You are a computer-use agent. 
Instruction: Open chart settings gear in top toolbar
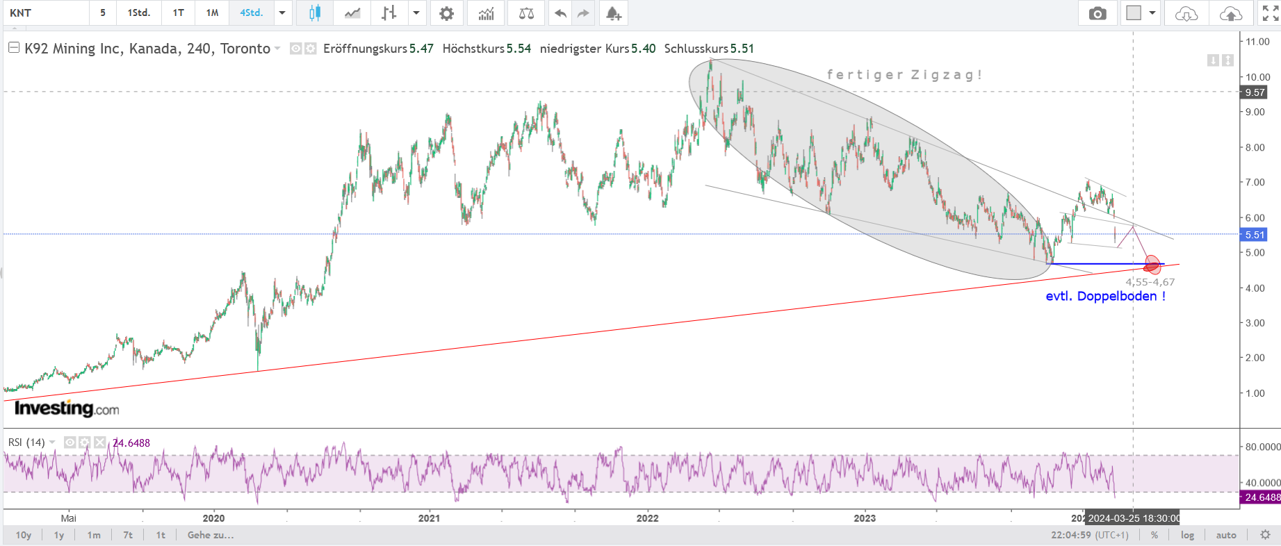tap(446, 13)
